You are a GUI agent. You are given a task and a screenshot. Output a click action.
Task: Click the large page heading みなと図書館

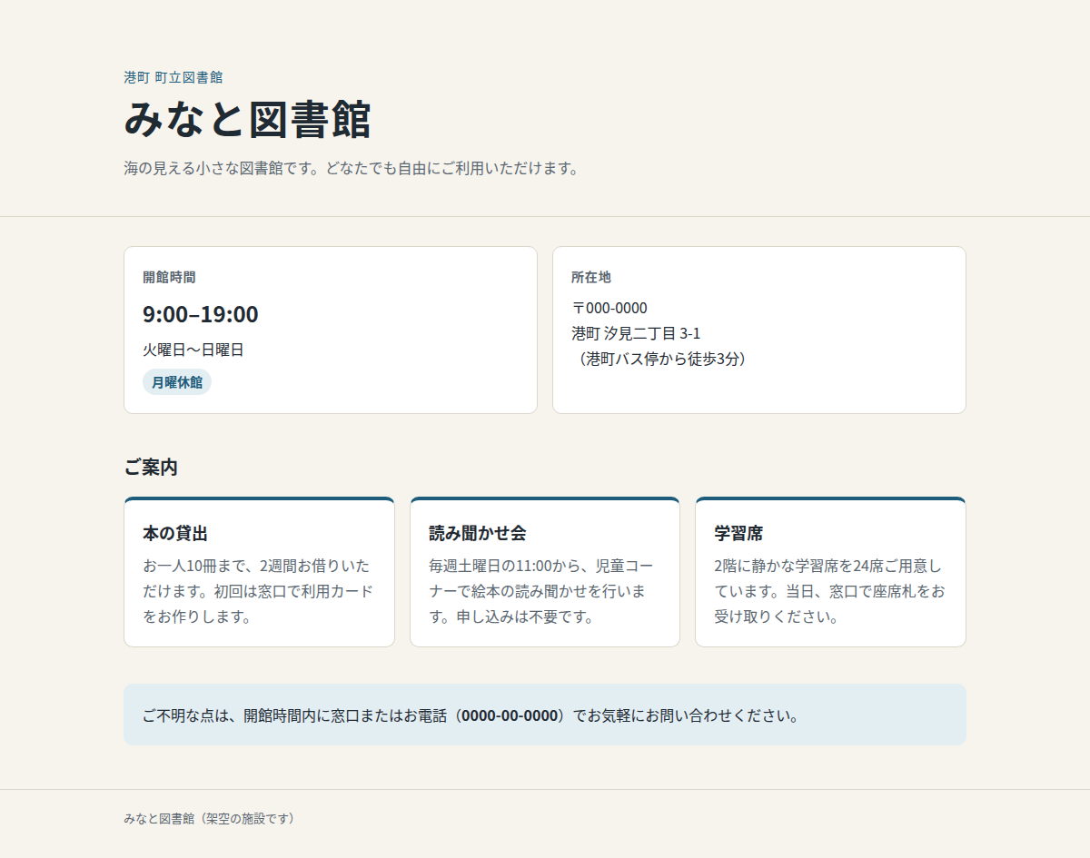[x=247, y=120]
